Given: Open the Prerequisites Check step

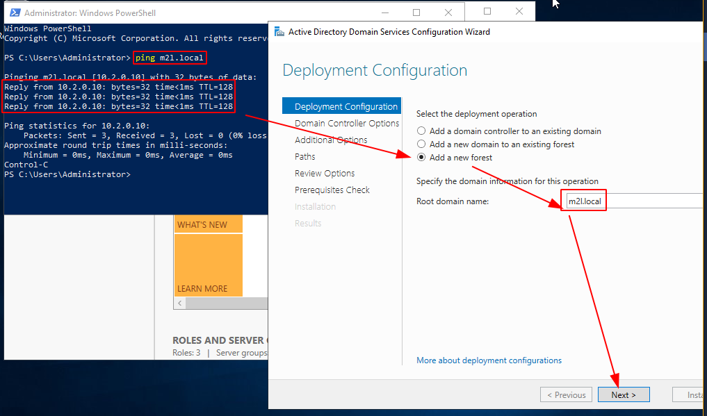Looking at the screenshot, I should [332, 190].
